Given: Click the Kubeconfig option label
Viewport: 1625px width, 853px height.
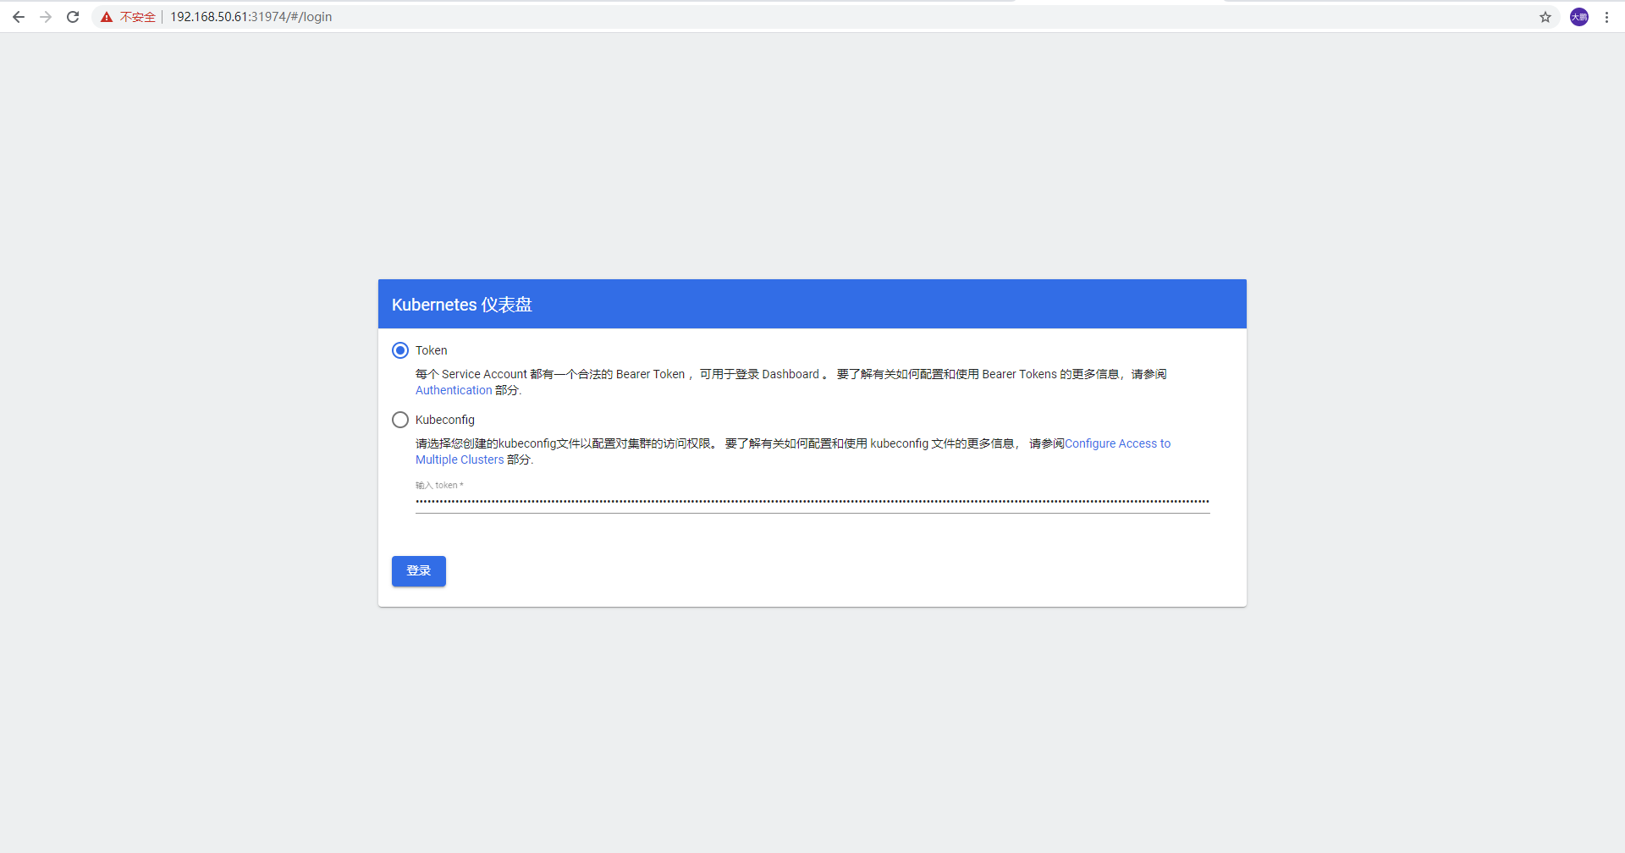Looking at the screenshot, I should [445, 420].
